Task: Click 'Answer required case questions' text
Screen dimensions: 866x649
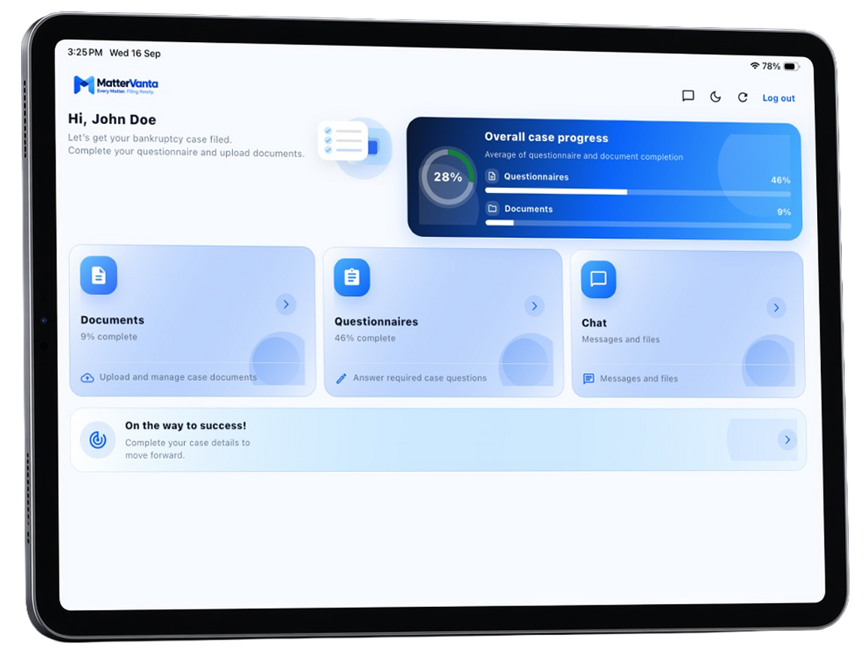Action: [419, 378]
